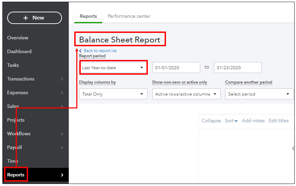Open Tasks in the sidebar
296x186 pixels.
13,65
